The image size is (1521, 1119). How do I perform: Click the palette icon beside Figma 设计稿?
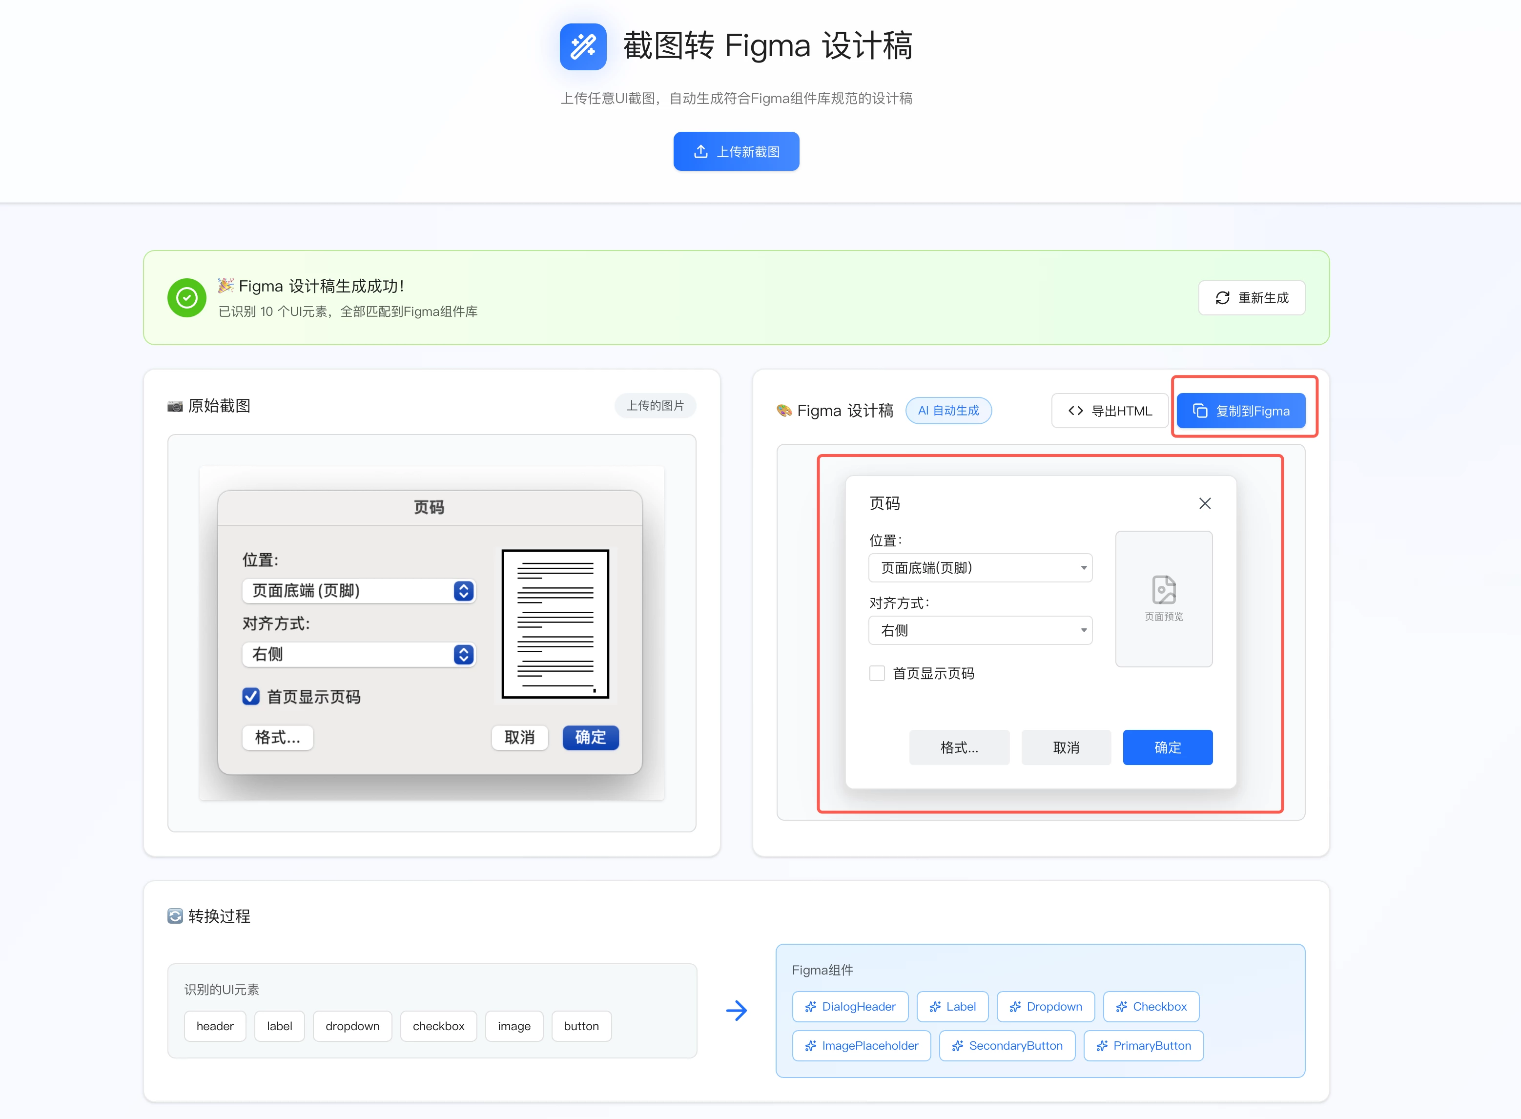pos(784,411)
